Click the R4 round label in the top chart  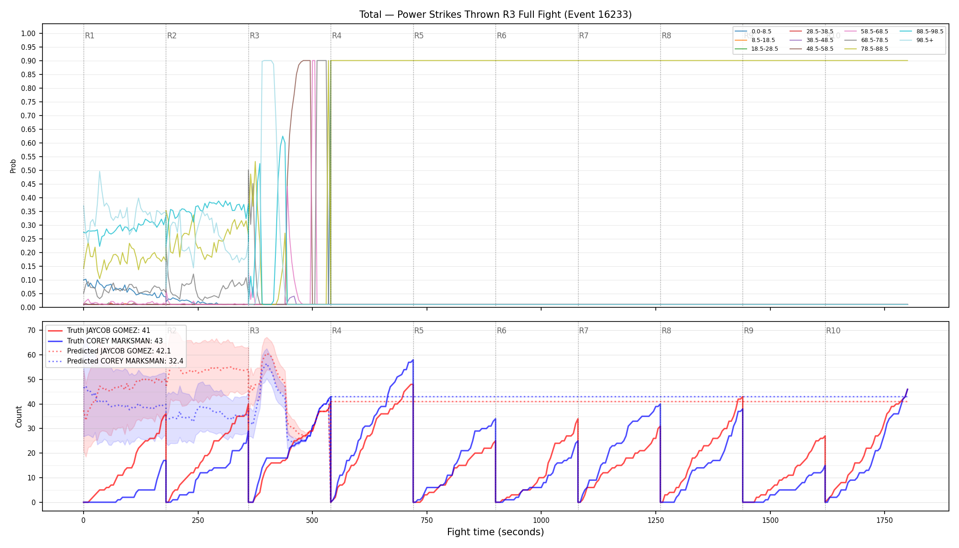click(x=337, y=36)
